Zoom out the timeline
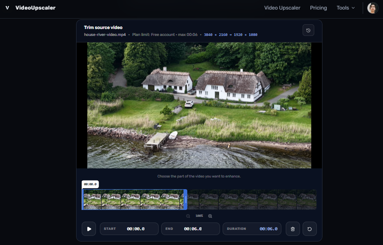Screen dimensions: 383x245 [x=188, y=216]
